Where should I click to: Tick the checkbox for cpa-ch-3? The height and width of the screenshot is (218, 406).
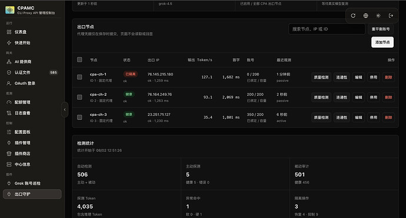(x=79, y=118)
